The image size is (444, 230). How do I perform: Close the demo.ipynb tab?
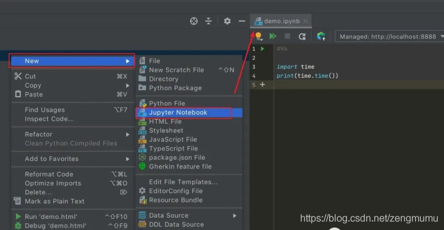pyautogui.click(x=306, y=21)
